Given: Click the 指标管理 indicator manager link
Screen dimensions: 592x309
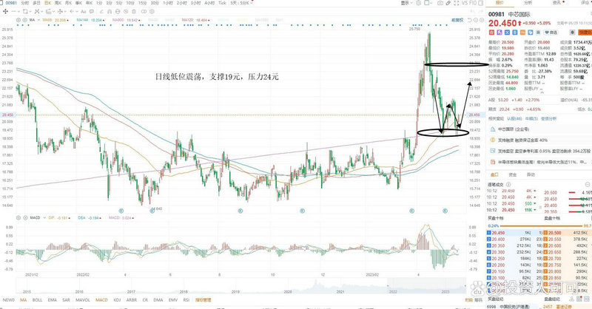Looking at the screenshot, I should click(203, 300).
